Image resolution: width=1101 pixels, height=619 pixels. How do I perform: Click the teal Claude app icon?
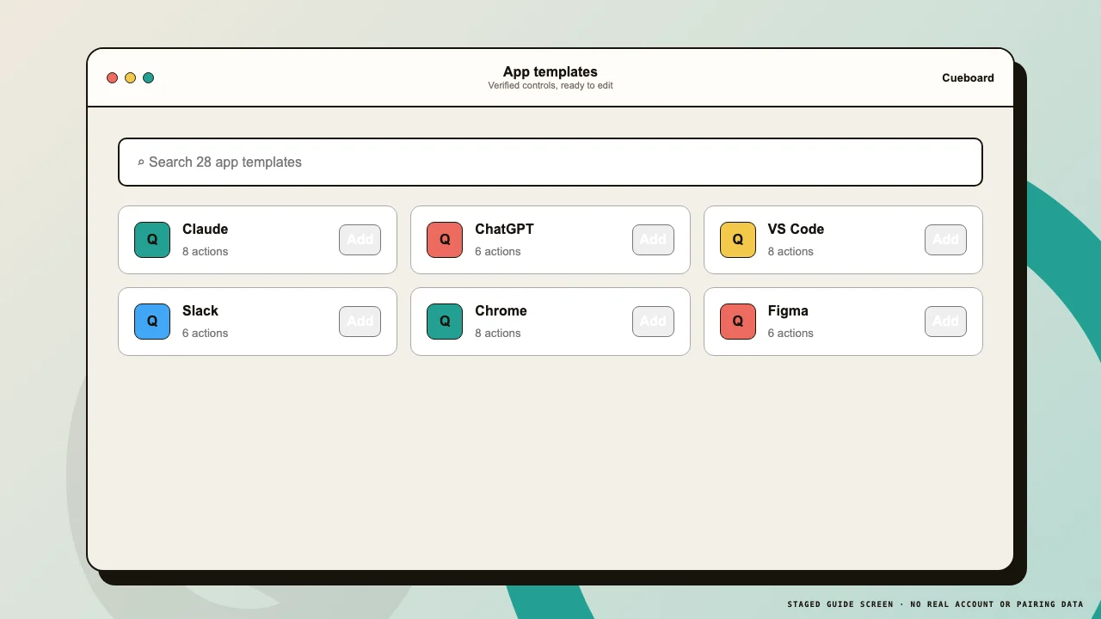(x=152, y=240)
